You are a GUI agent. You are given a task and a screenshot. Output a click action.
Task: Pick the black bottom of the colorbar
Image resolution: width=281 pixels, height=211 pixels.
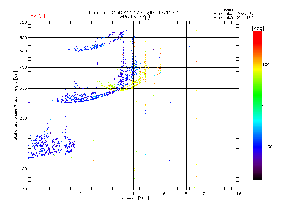pyautogui.click(x=257, y=177)
